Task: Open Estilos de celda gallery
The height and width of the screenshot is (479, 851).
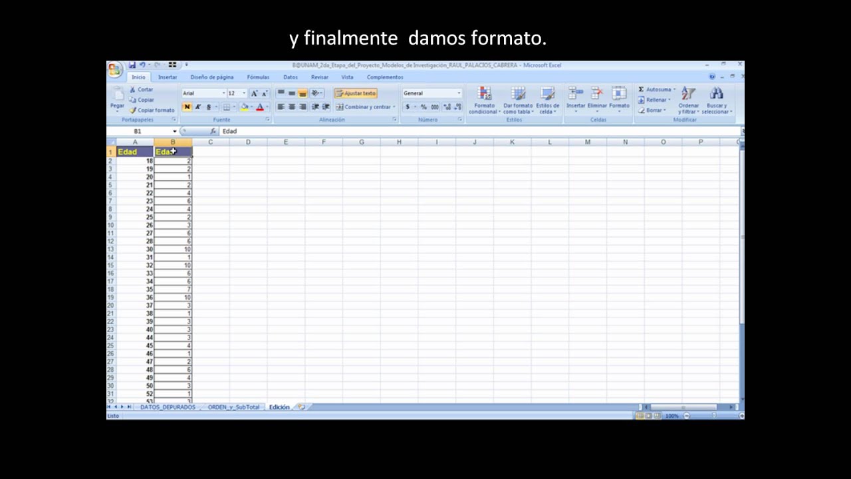Action: 548,100
